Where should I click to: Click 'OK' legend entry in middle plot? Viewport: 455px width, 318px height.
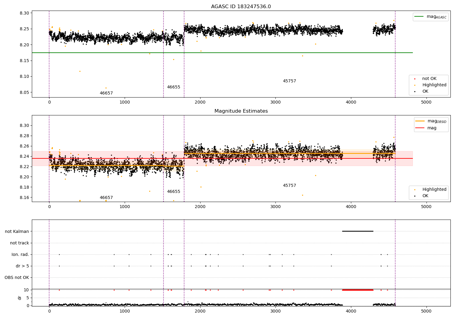[x=422, y=196]
